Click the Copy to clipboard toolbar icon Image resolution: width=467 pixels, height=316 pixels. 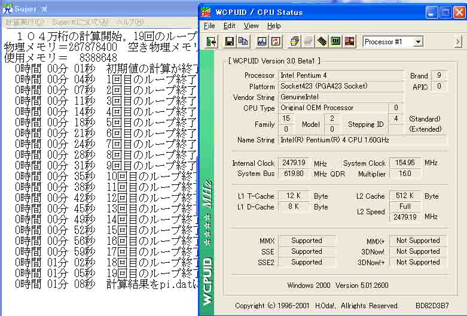pos(243,41)
